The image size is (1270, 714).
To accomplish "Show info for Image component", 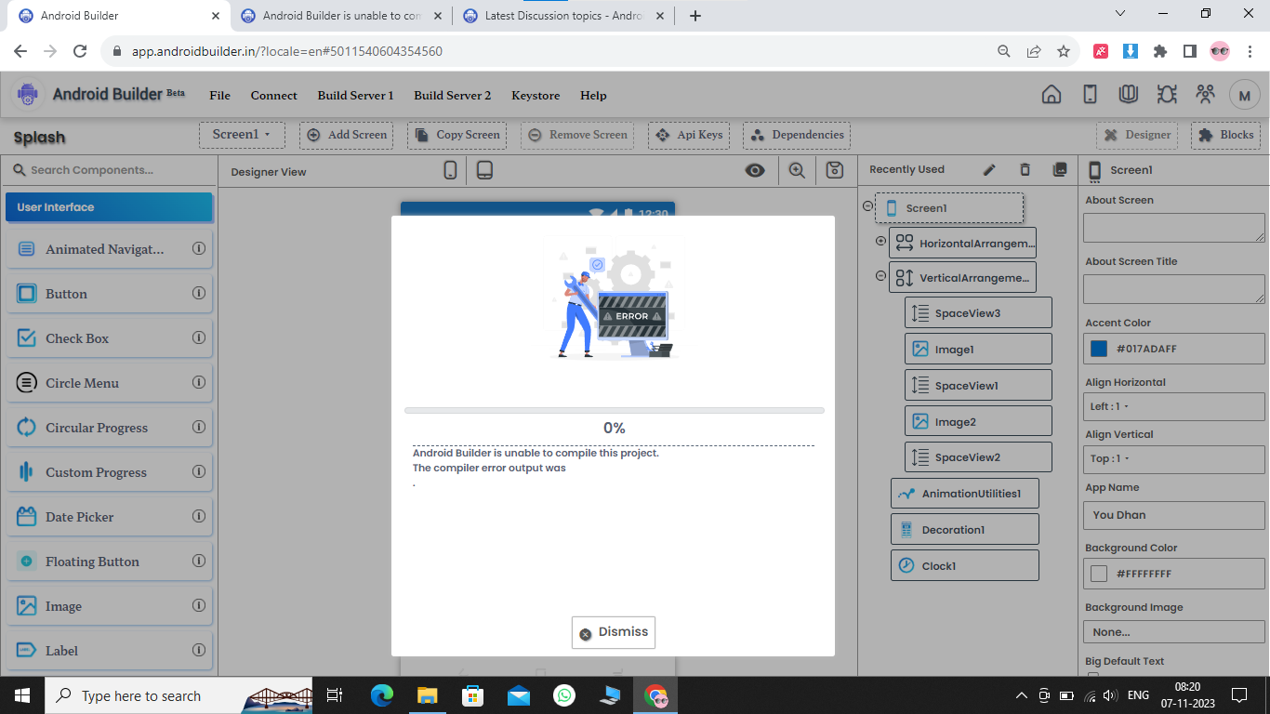I will click(198, 605).
